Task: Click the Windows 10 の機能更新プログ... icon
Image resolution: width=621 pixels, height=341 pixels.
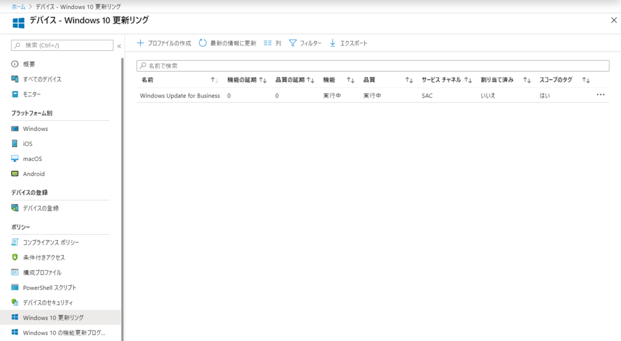Action: click(15, 333)
